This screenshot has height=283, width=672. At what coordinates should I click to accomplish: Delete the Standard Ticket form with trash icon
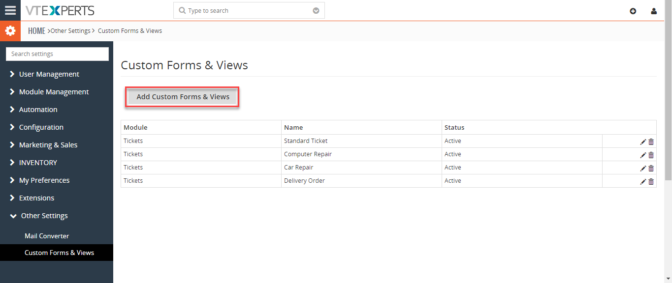651,142
